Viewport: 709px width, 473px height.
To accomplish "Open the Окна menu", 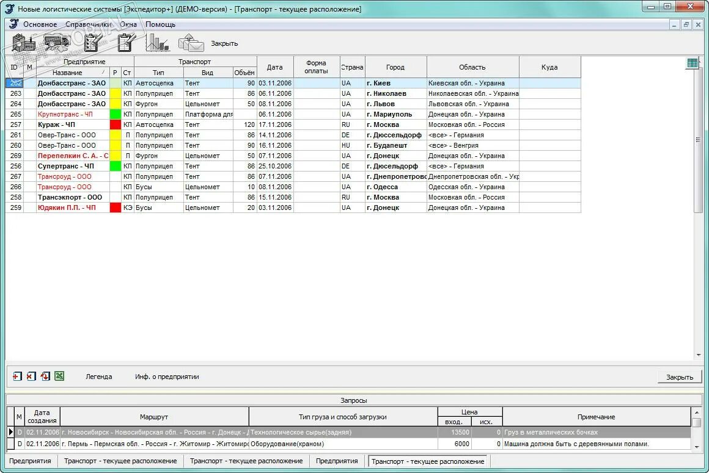I will (x=128, y=24).
